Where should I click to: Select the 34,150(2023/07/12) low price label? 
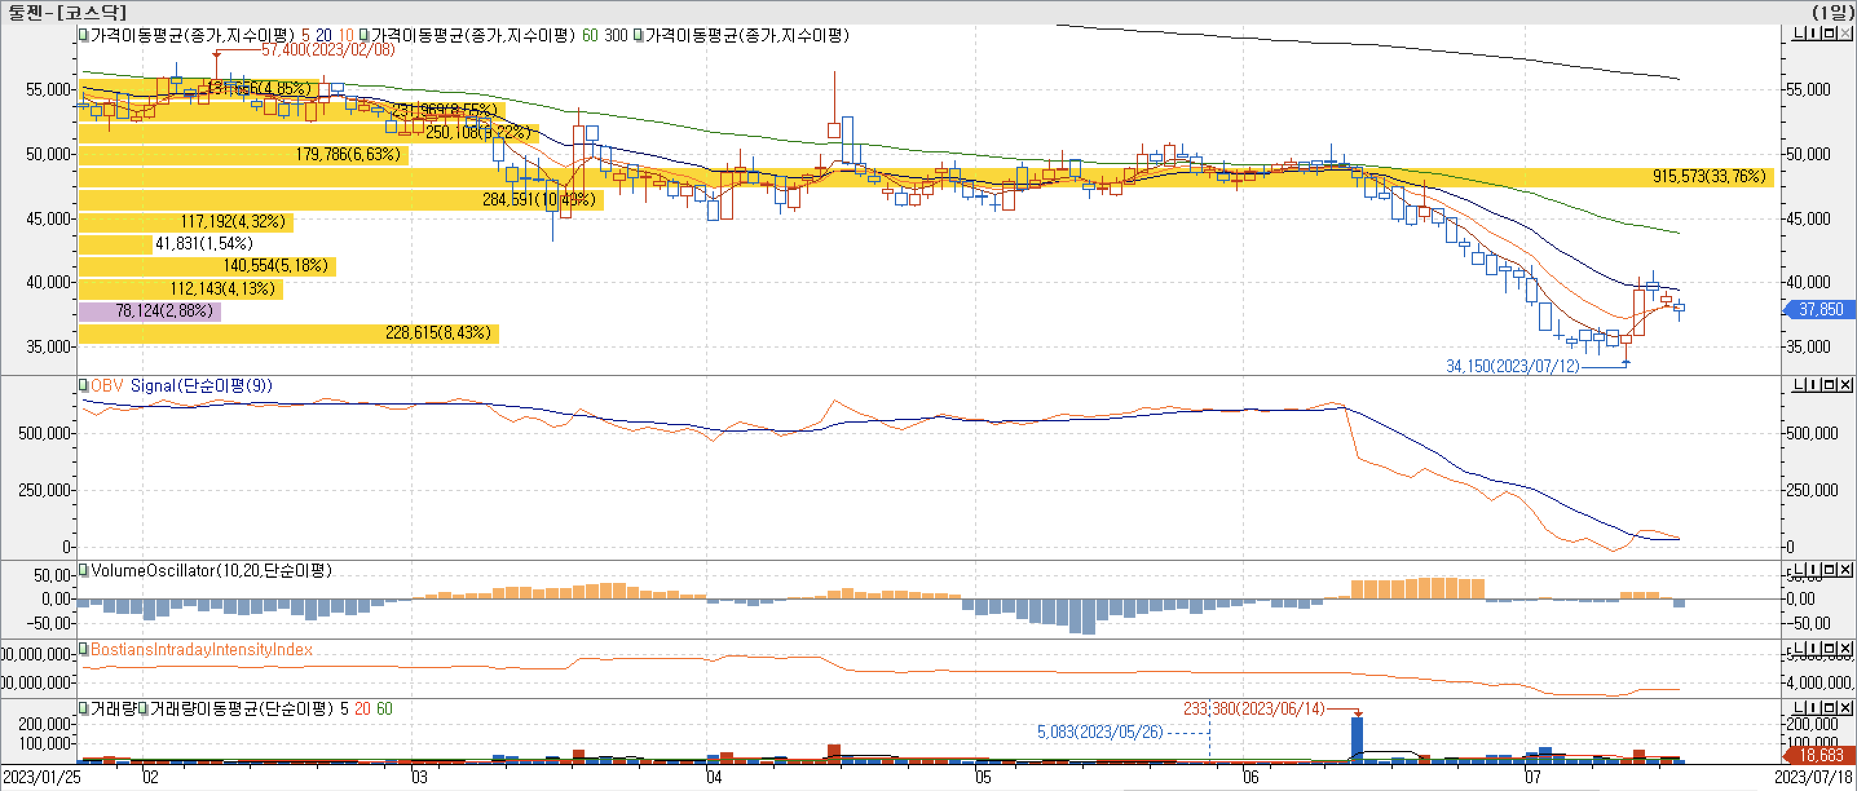coord(1512,366)
